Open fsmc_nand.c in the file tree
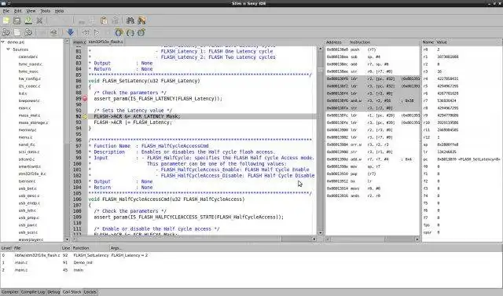503x296 pixels. pyautogui.click(x=31, y=64)
